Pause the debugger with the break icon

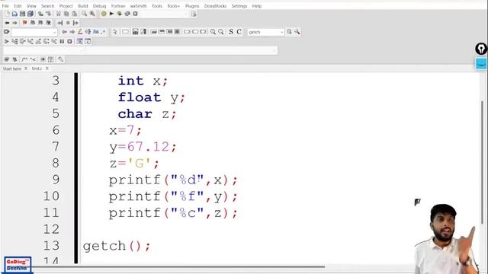coord(62,41)
